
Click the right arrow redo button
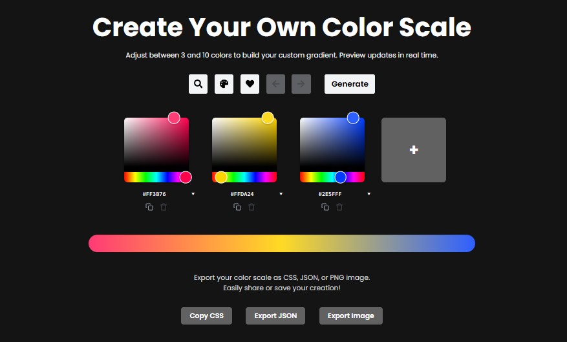(x=301, y=84)
